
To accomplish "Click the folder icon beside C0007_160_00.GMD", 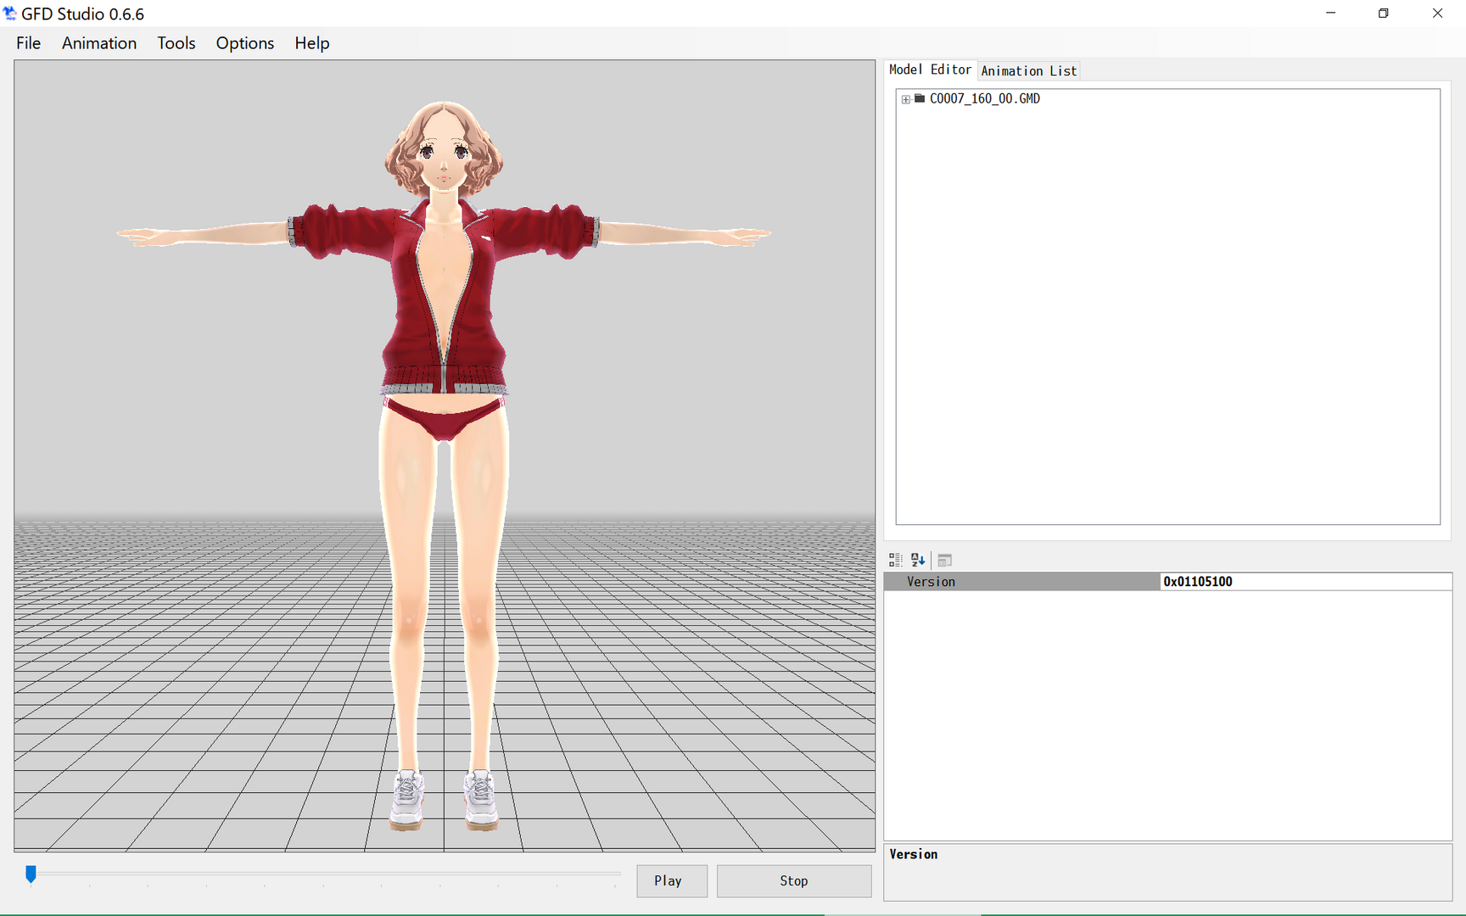I will 920,98.
